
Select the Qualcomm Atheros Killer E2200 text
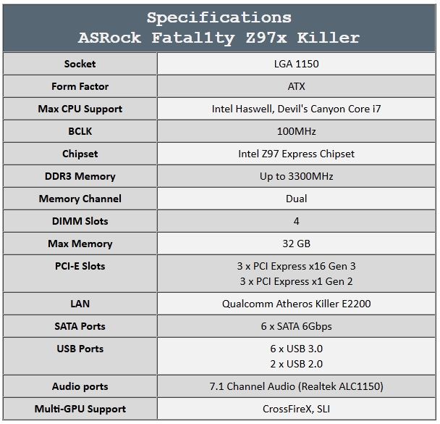pos(296,304)
